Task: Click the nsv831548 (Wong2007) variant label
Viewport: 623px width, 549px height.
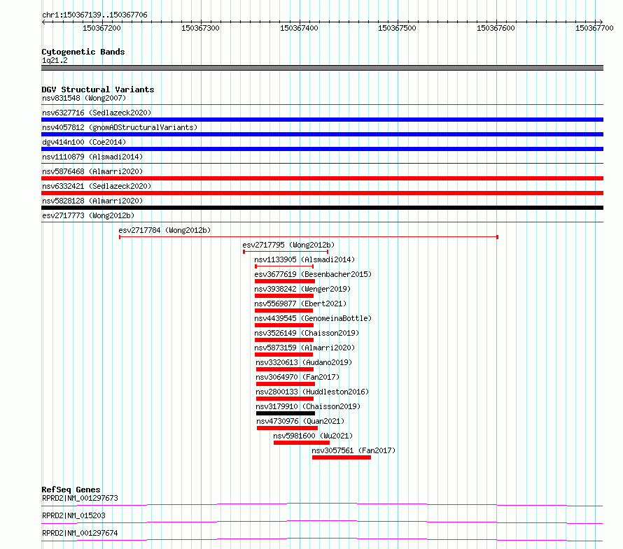Action: click(x=84, y=98)
